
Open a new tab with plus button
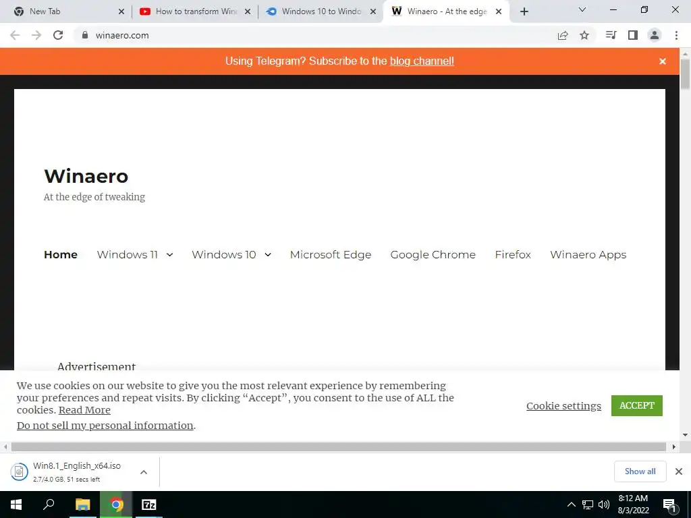(524, 11)
